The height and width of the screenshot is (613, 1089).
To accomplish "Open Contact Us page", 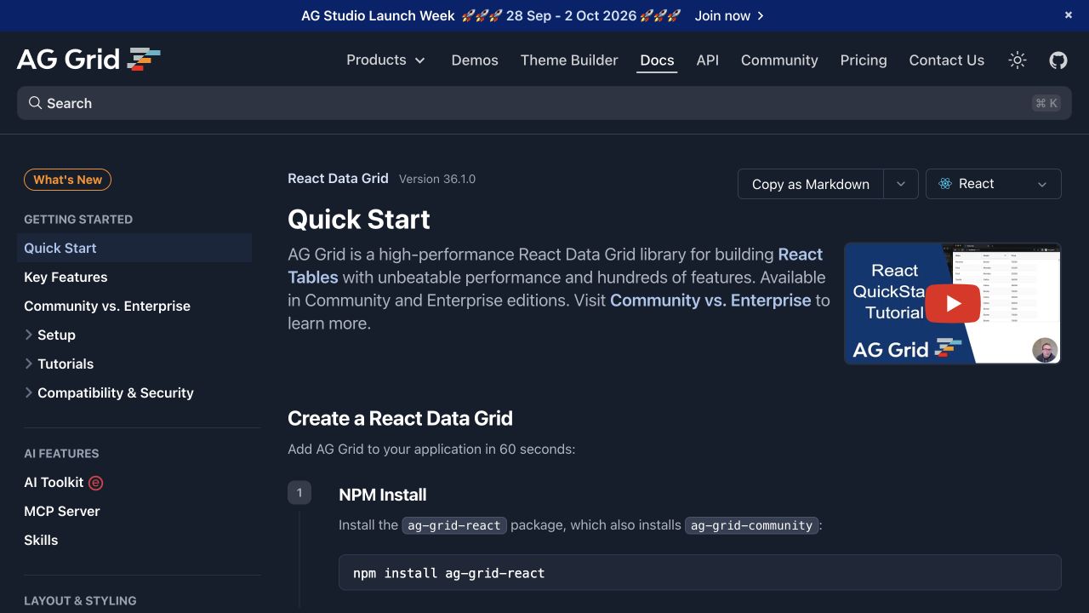I will (x=947, y=60).
